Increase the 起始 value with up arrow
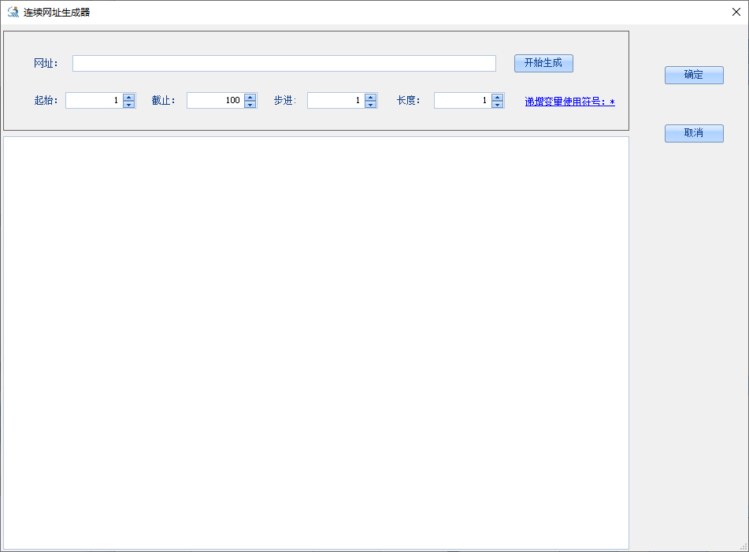 (x=129, y=97)
